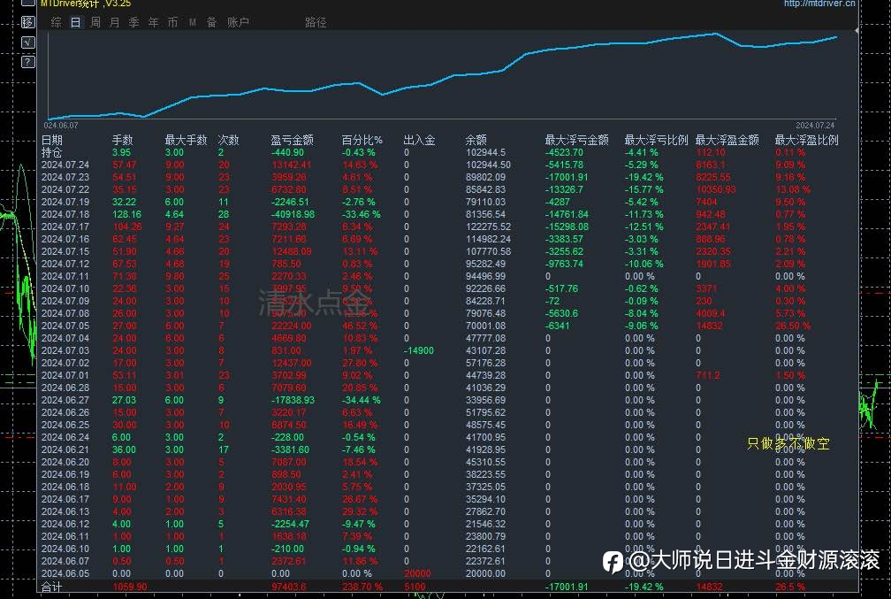The image size is (891, 599).
Task: Click the 238.70 % total percentage cell
Action: click(x=362, y=587)
